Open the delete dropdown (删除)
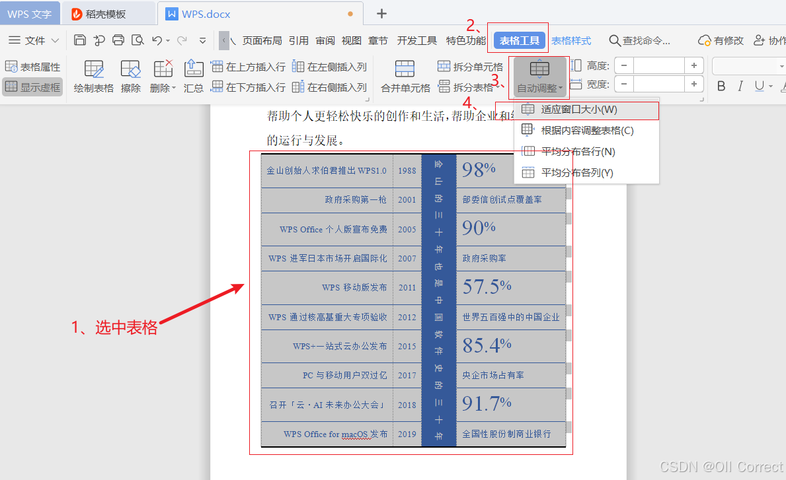Image resolution: width=786 pixels, height=480 pixels. tap(163, 76)
